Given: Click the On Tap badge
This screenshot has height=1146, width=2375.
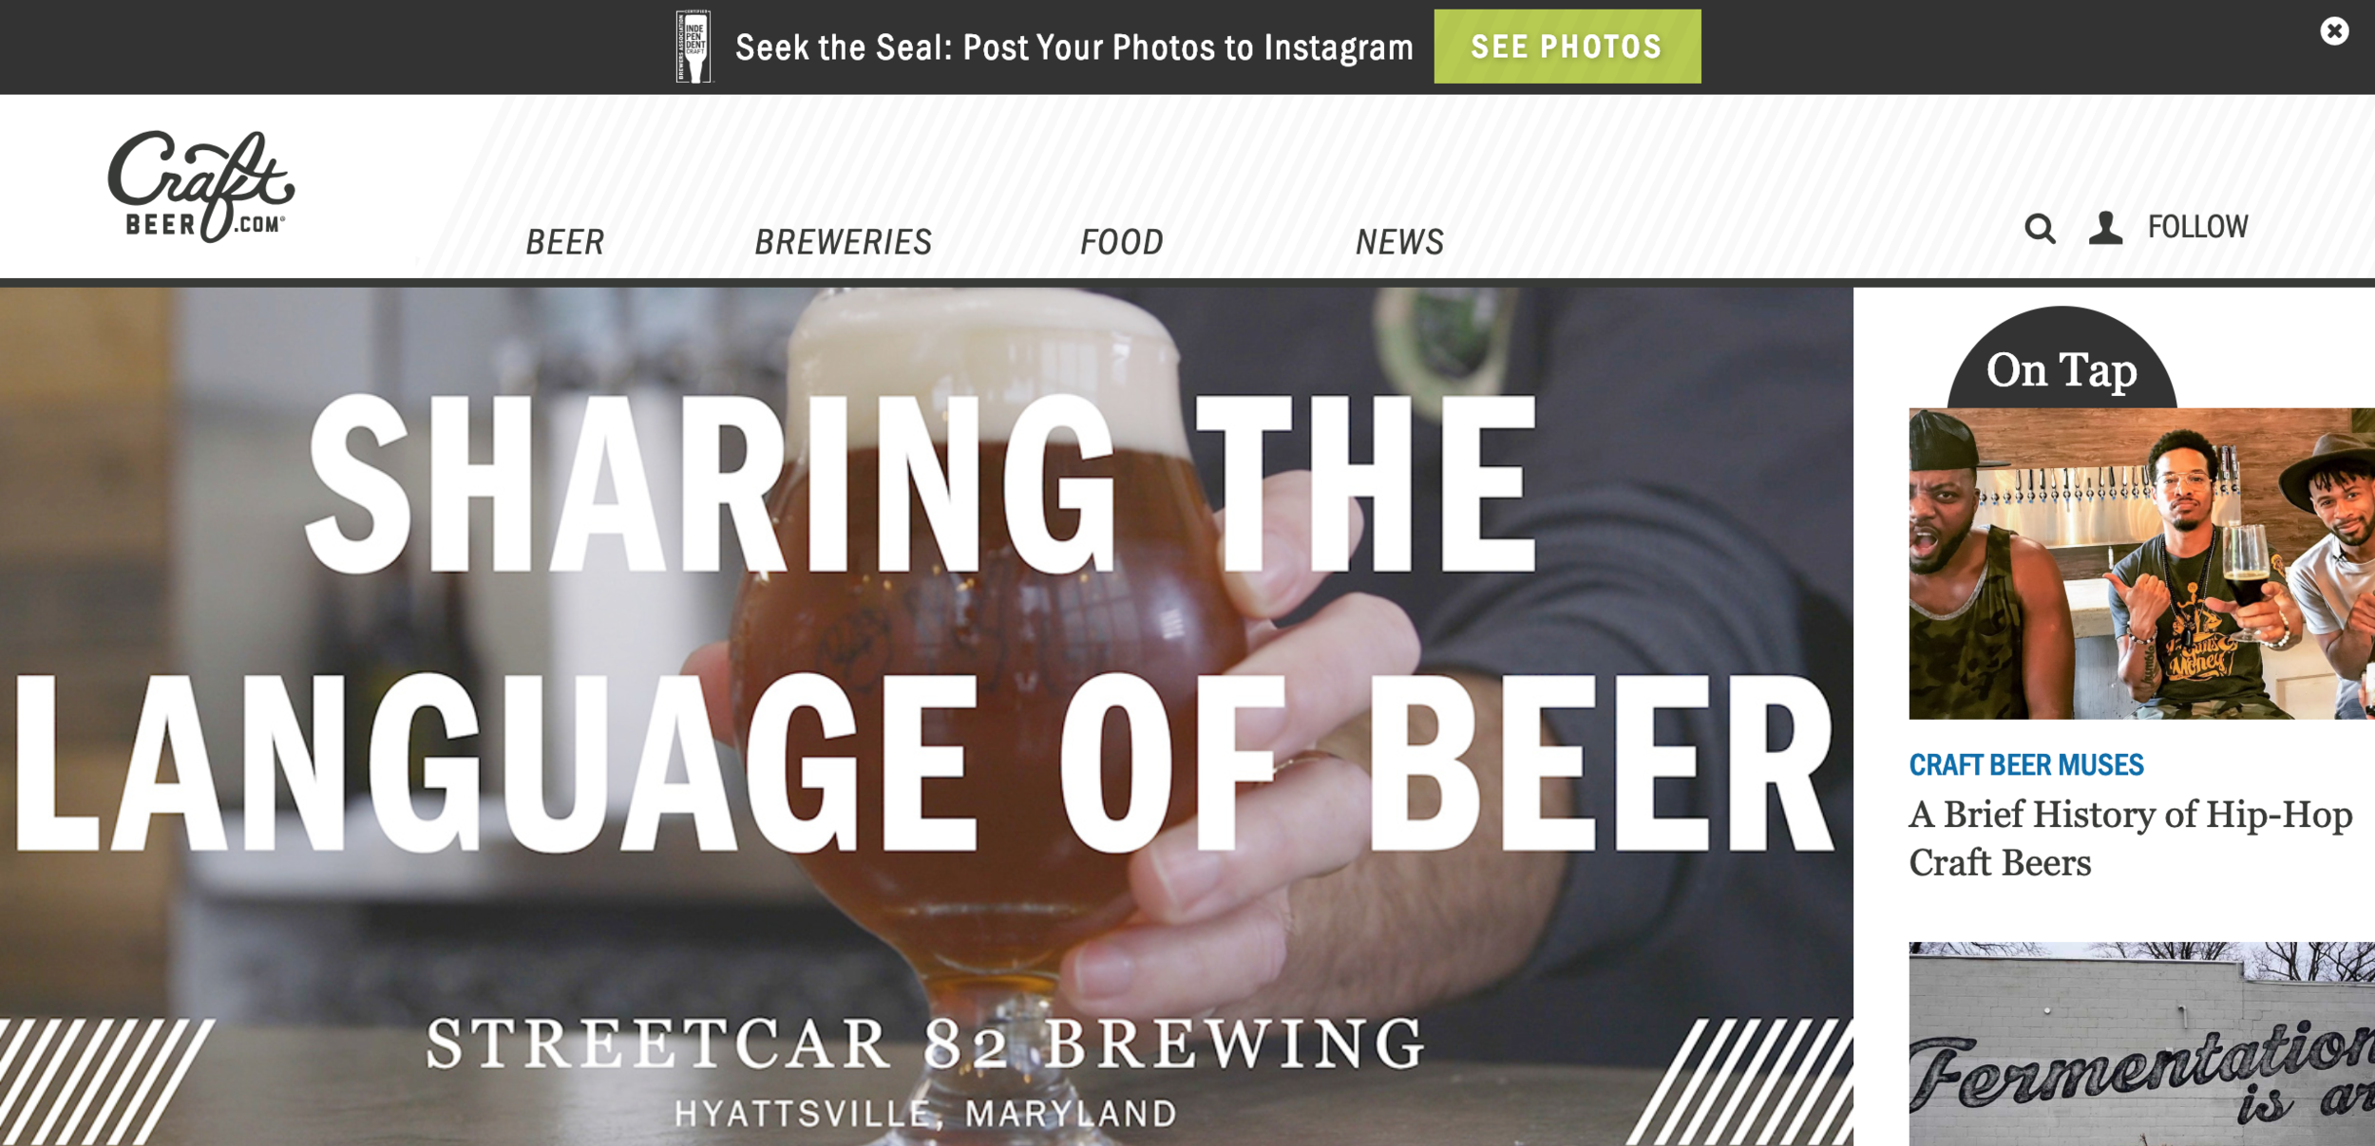Looking at the screenshot, I should pos(2061,361).
